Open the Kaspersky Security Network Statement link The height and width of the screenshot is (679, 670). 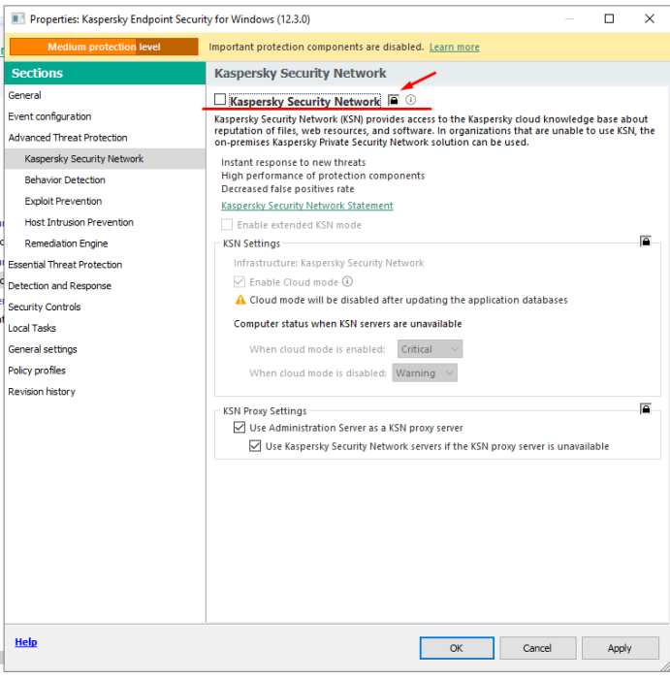306,206
